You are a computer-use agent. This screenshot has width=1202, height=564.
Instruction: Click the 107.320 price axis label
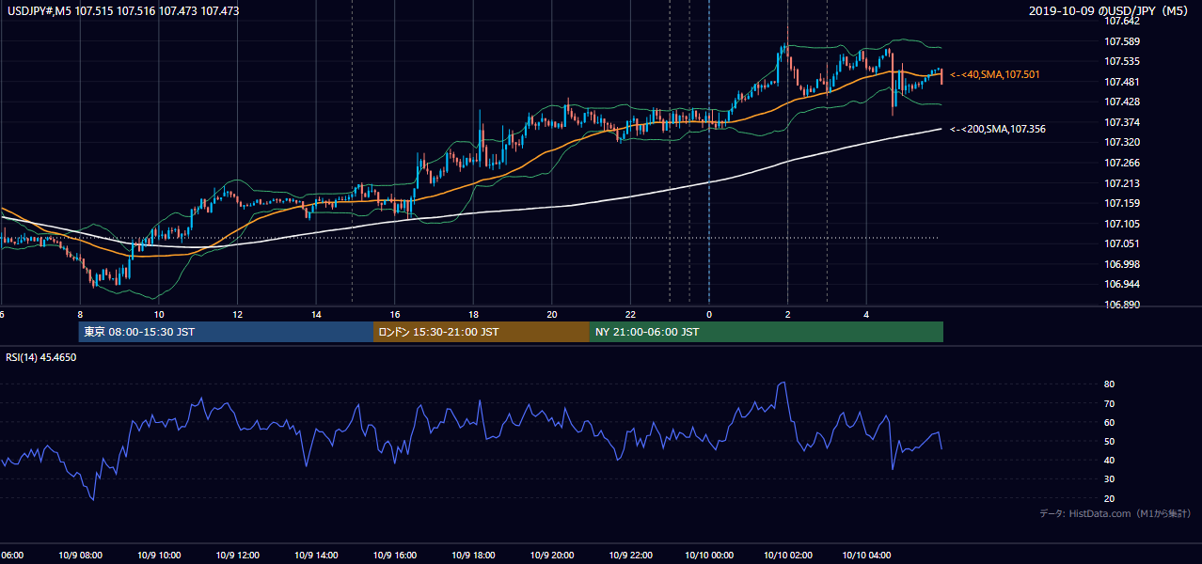[1122, 142]
